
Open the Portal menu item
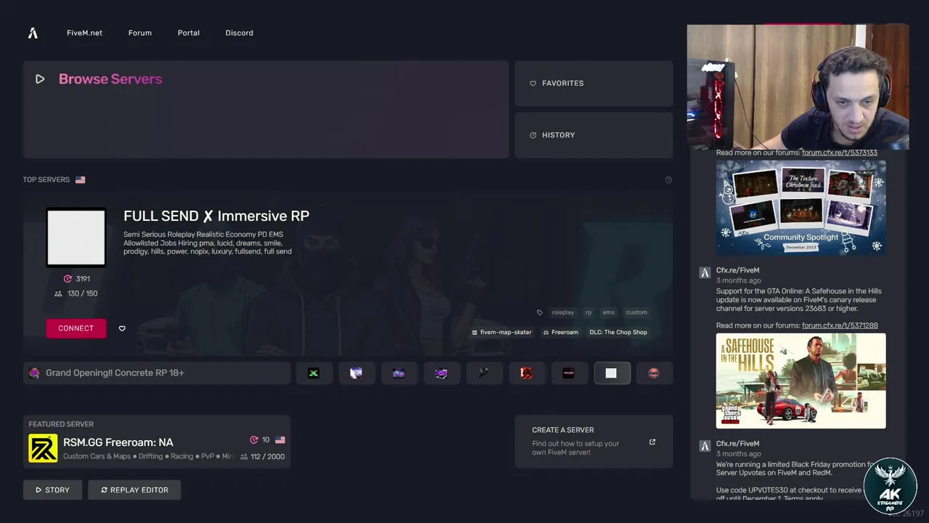pos(189,33)
